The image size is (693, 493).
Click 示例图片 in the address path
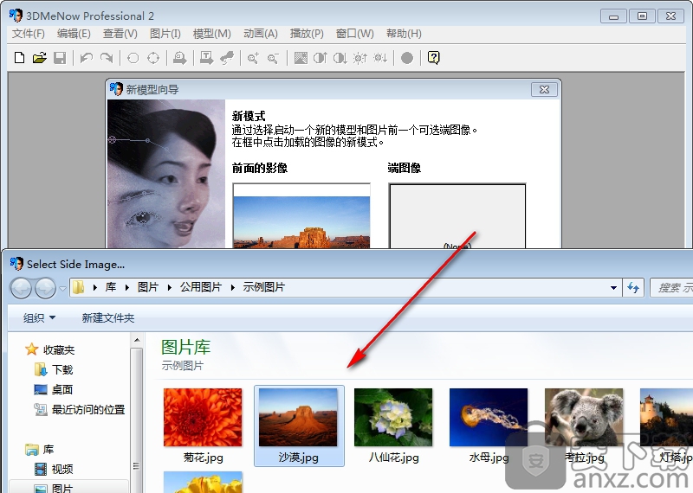pos(264,287)
